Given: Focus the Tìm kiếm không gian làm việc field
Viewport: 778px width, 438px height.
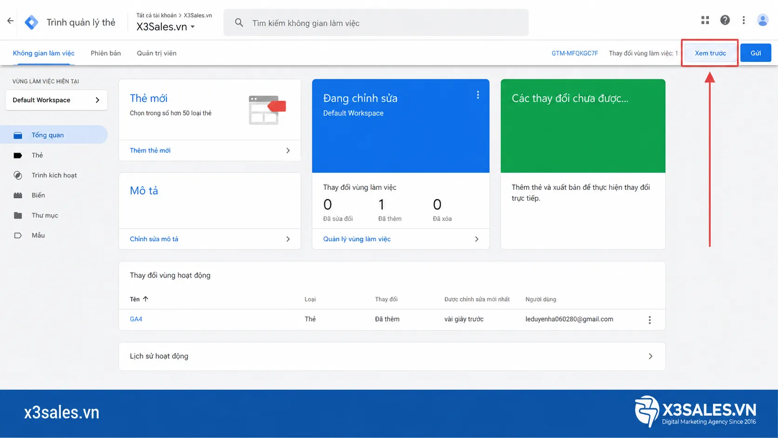Looking at the screenshot, I should pyautogui.click(x=376, y=23).
